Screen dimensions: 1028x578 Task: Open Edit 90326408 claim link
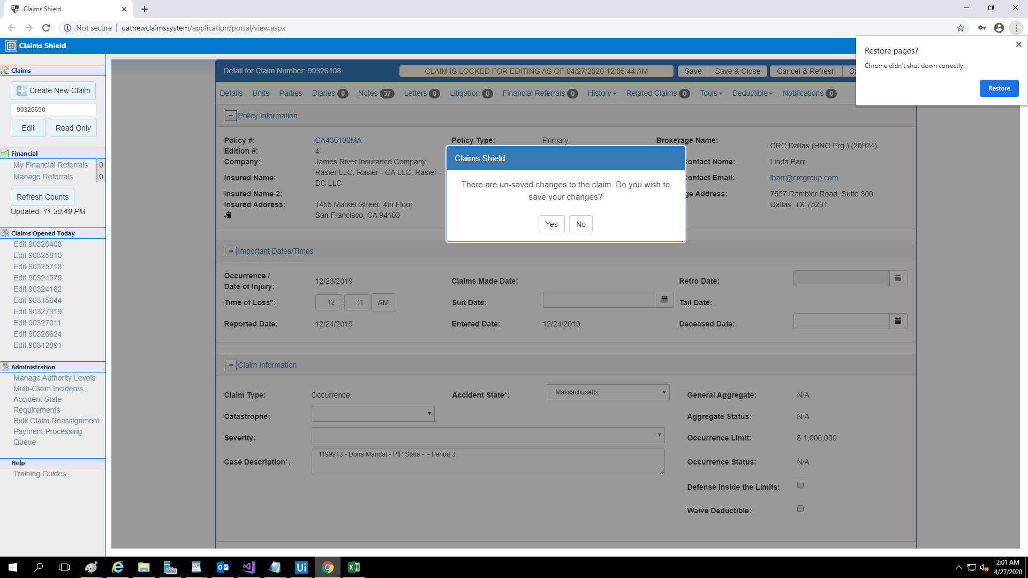tap(37, 244)
